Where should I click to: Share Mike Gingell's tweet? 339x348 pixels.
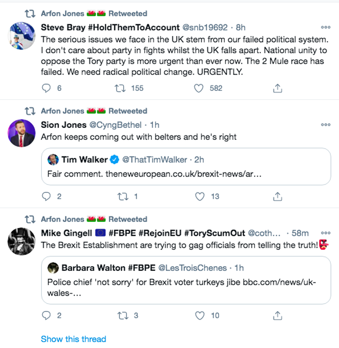(x=277, y=315)
